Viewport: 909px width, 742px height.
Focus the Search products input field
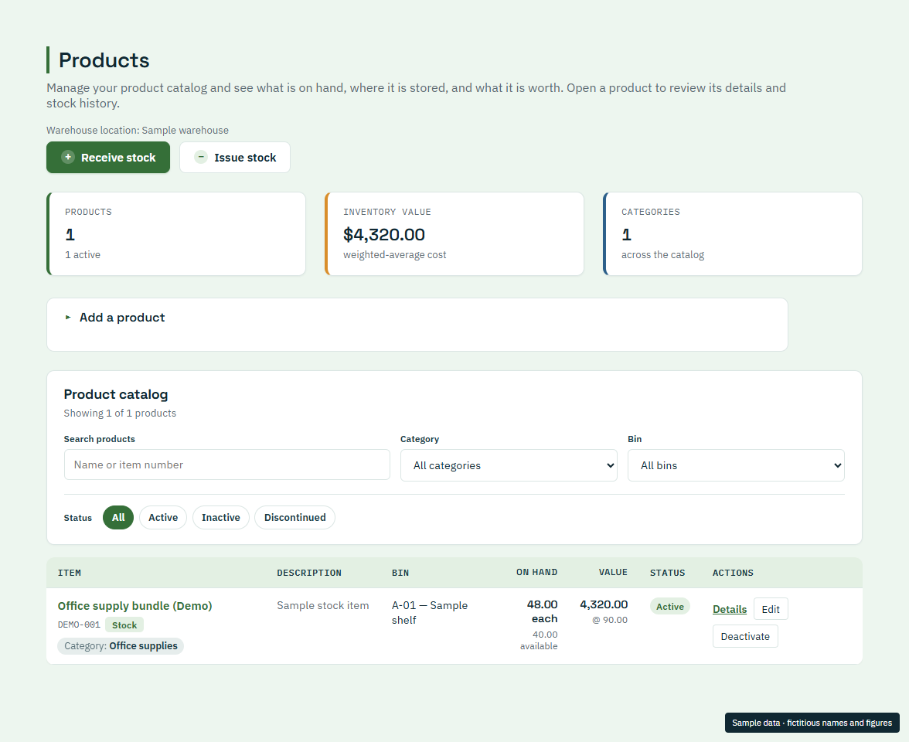[226, 465]
